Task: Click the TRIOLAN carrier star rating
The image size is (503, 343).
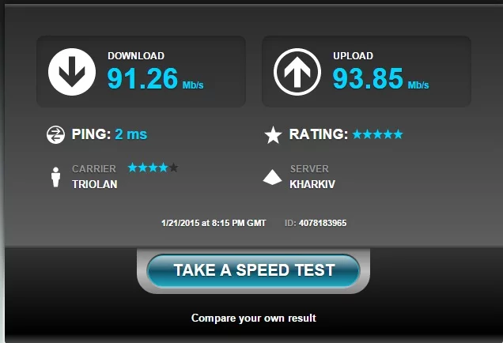Action: point(153,168)
